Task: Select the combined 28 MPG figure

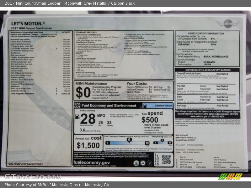Action: coord(88,119)
